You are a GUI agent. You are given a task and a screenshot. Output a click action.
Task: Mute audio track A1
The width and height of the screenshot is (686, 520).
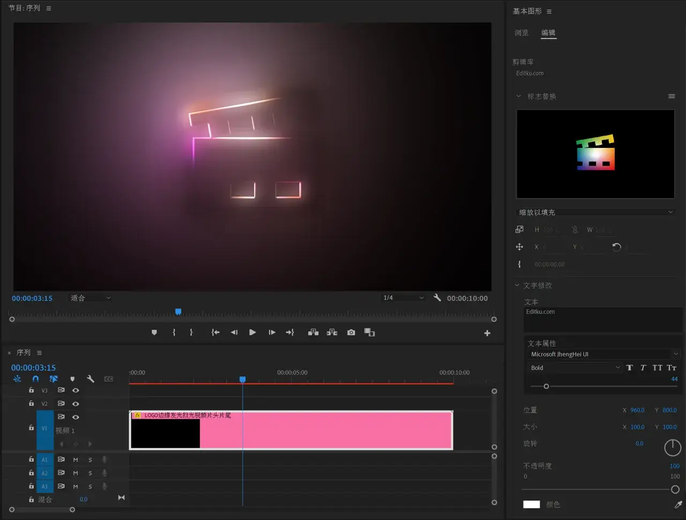pyautogui.click(x=76, y=459)
